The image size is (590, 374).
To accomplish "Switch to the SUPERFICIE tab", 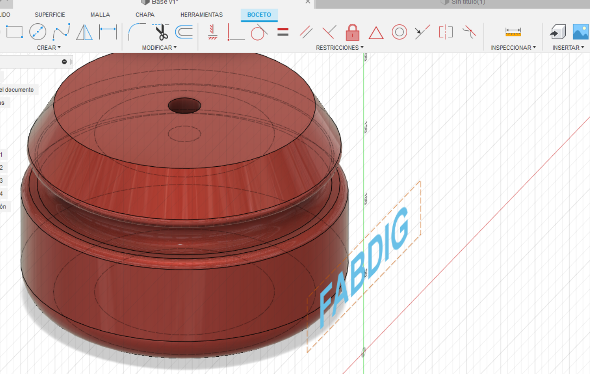I will [x=50, y=15].
